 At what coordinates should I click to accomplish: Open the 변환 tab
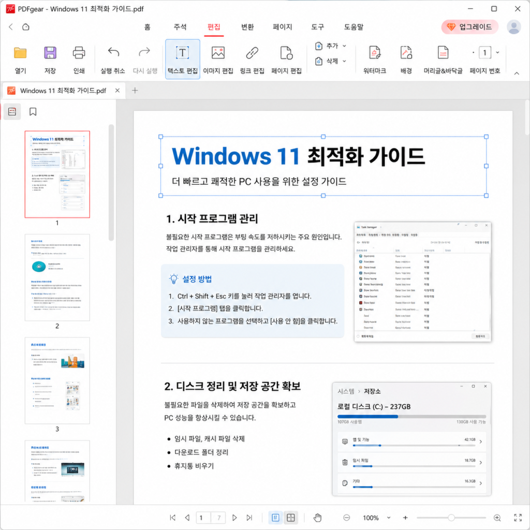tap(247, 27)
